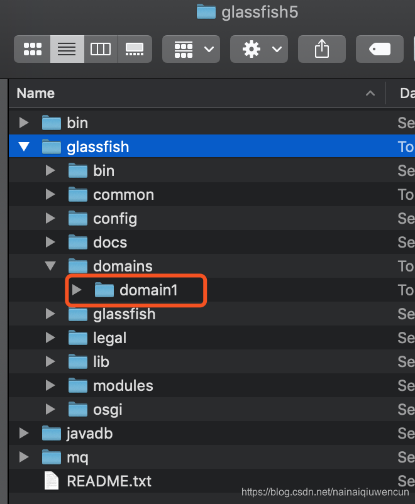Select the common folder icon
415x504 pixels.
click(78, 194)
